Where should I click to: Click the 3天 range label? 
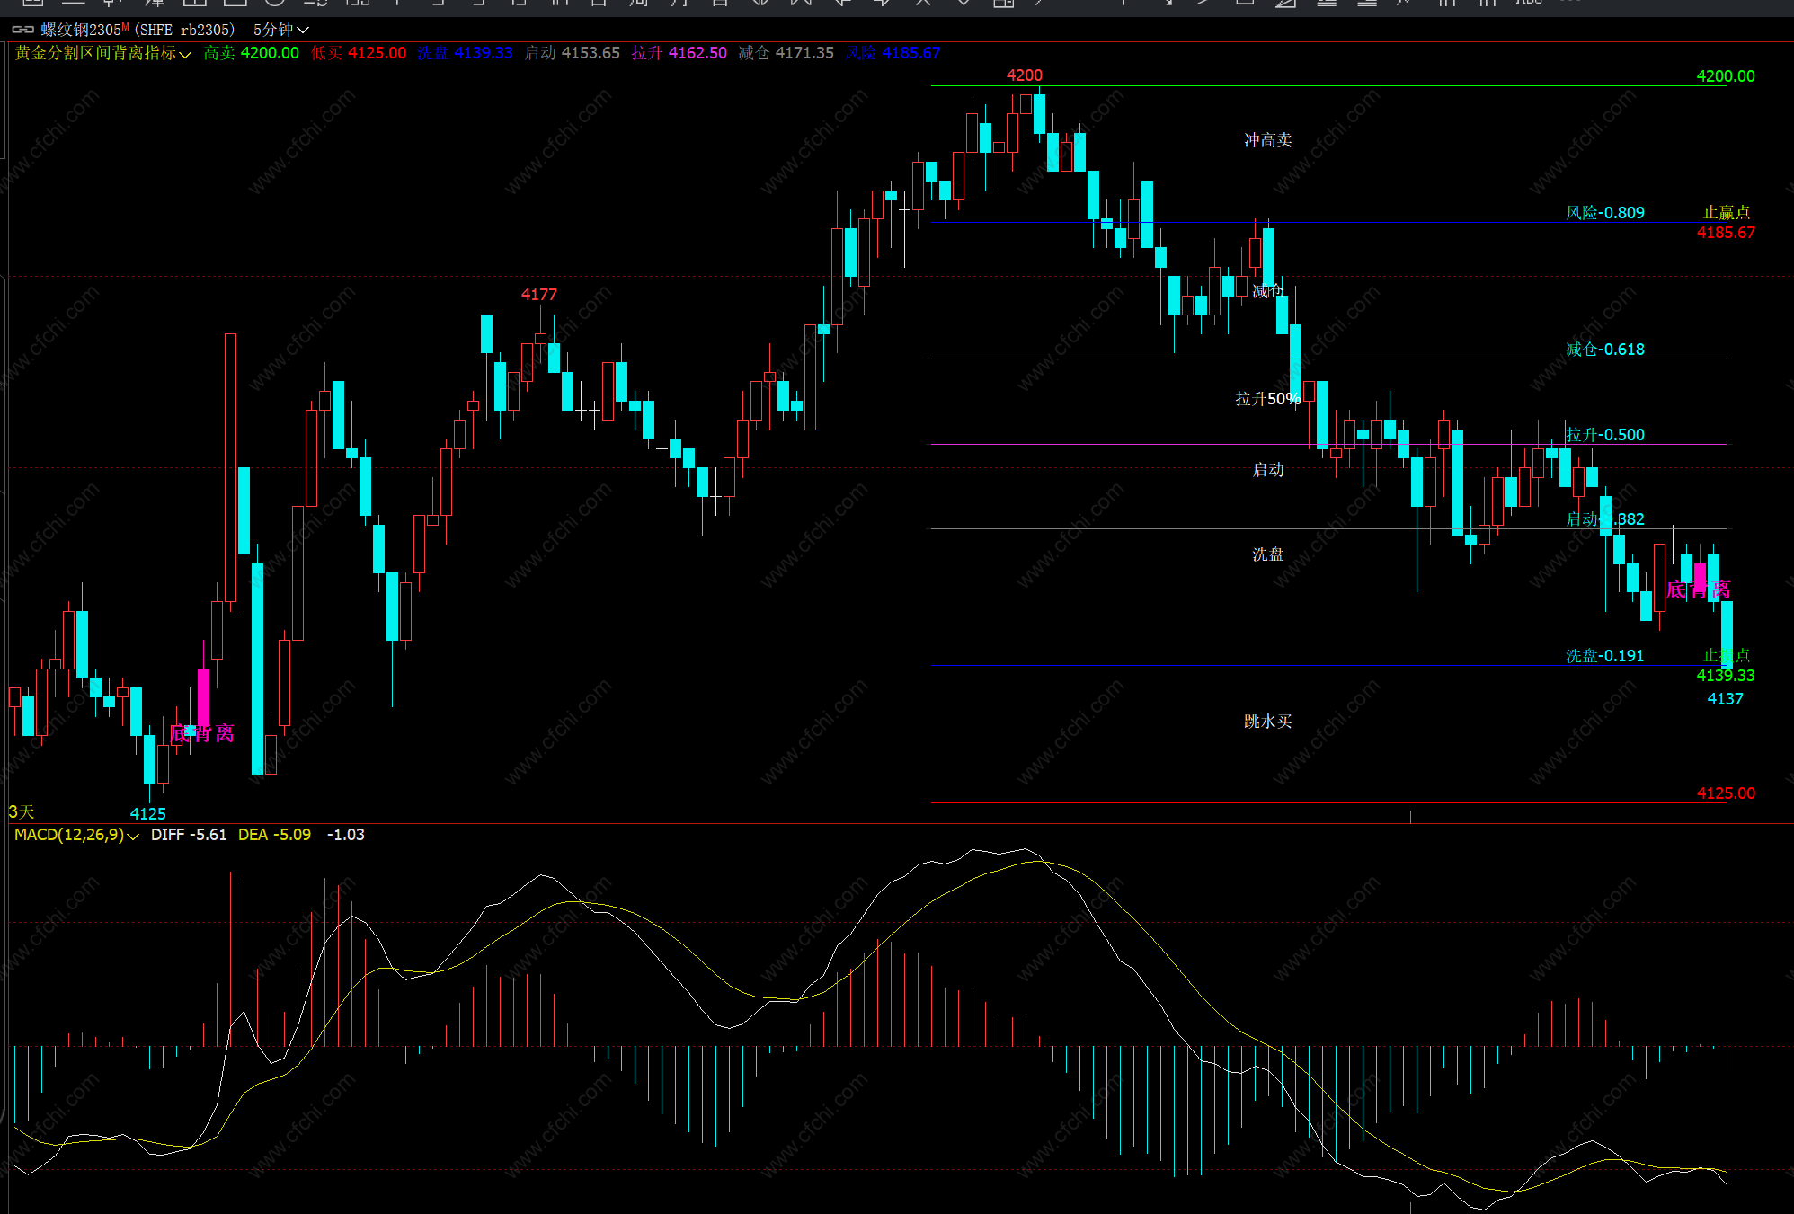[x=22, y=812]
